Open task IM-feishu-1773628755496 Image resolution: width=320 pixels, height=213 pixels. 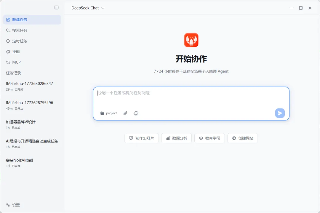32,105
